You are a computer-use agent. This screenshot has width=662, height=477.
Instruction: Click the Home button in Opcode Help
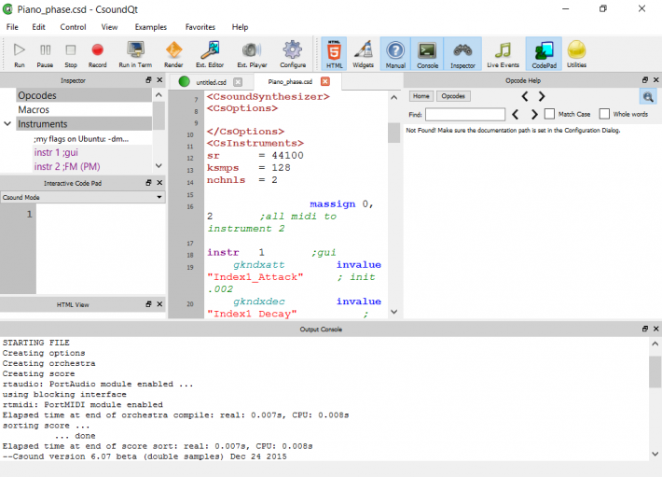tap(421, 96)
